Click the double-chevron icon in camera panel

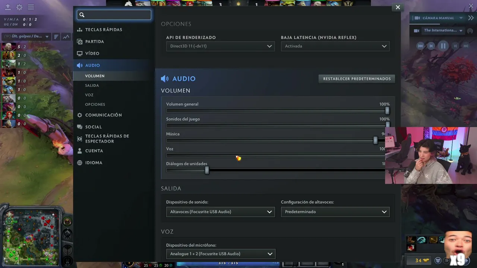pyautogui.click(x=471, y=18)
